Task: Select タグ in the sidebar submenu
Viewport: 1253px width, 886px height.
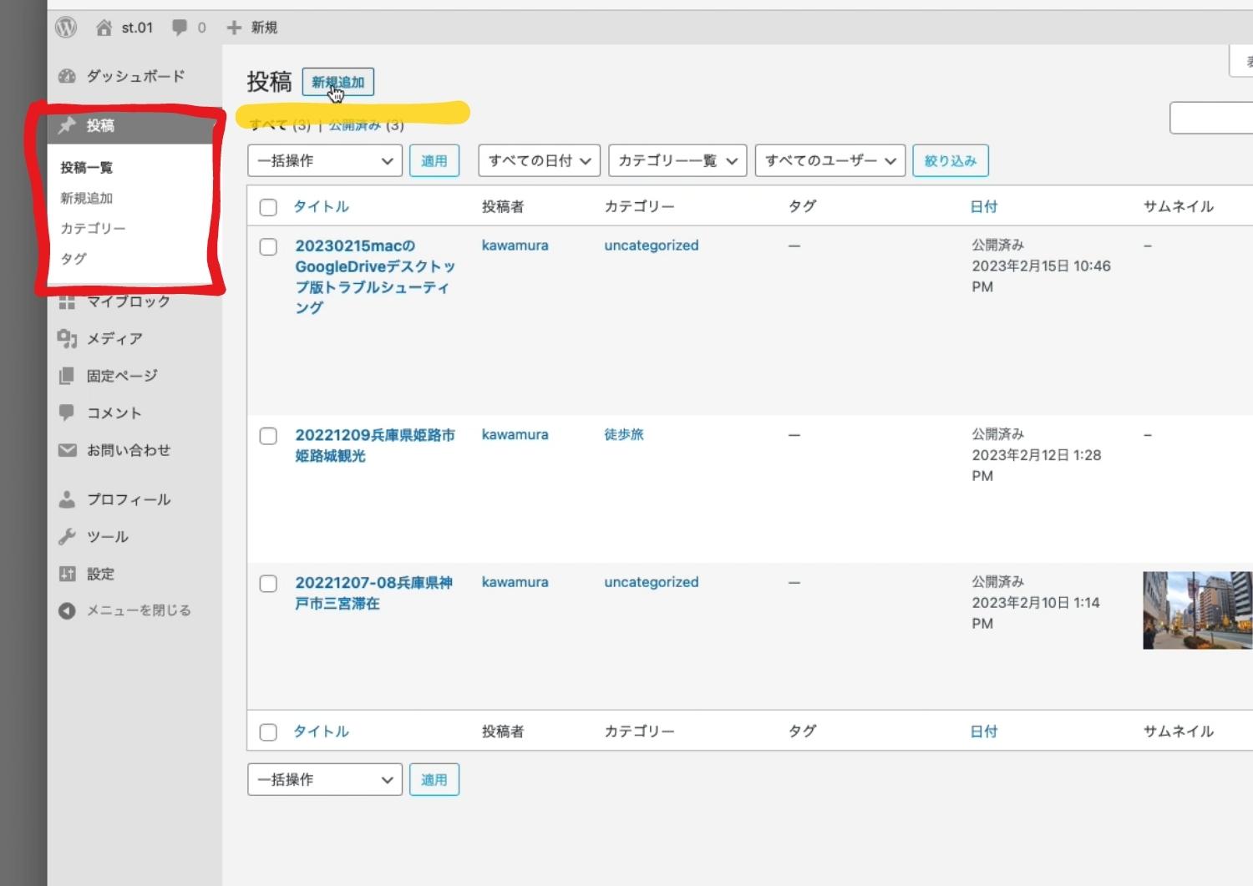Action: point(74,259)
